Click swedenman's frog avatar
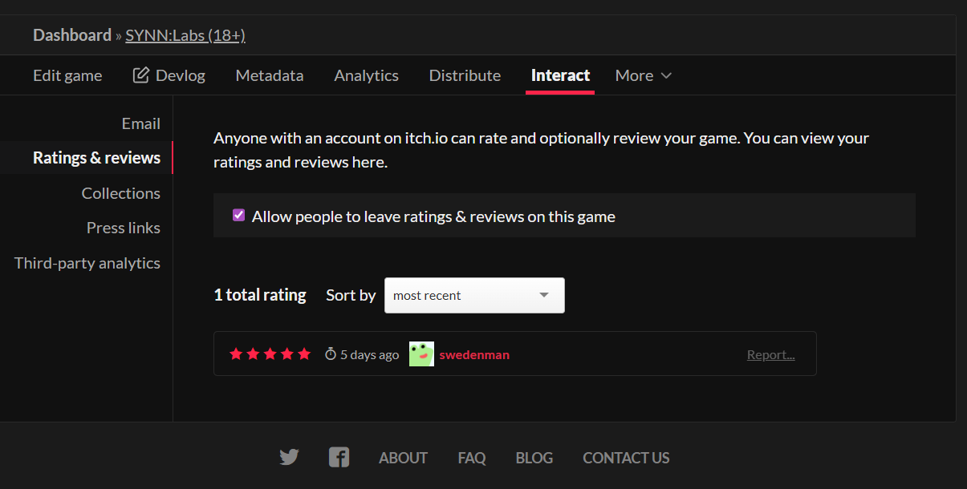The image size is (967, 489). click(x=421, y=354)
